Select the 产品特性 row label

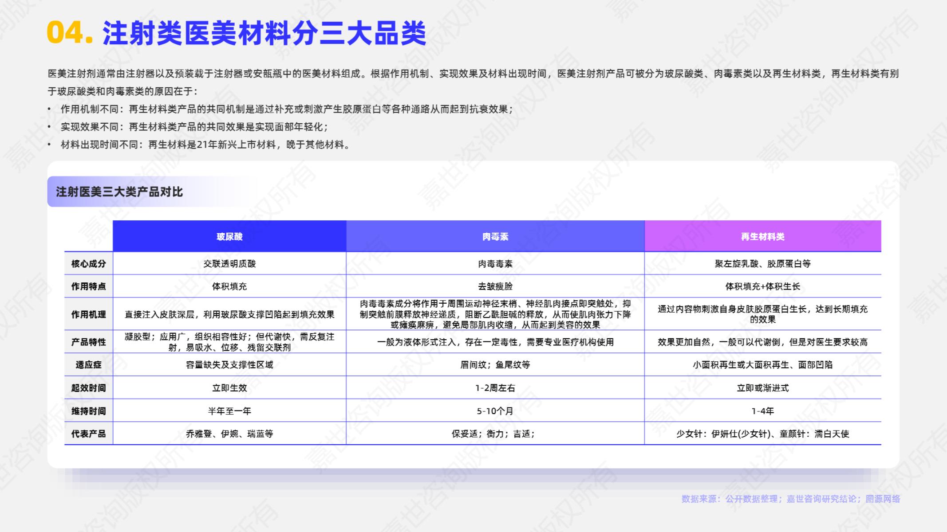pyautogui.click(x=89, y=342)
